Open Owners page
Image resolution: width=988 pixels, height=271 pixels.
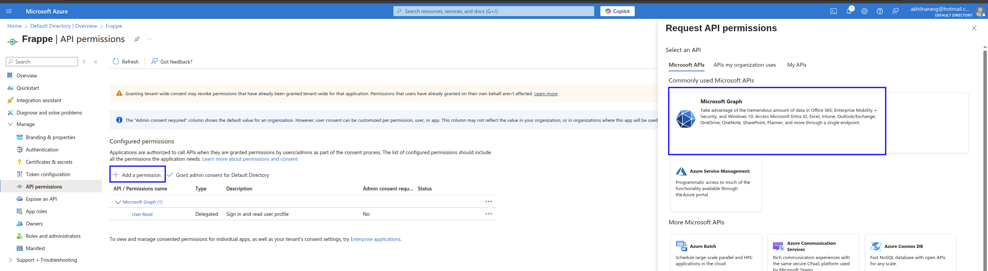click(34, 224)
